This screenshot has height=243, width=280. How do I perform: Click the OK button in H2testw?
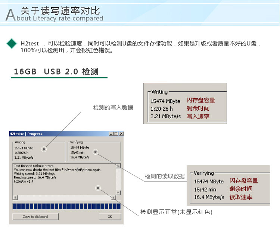(110, 217)
